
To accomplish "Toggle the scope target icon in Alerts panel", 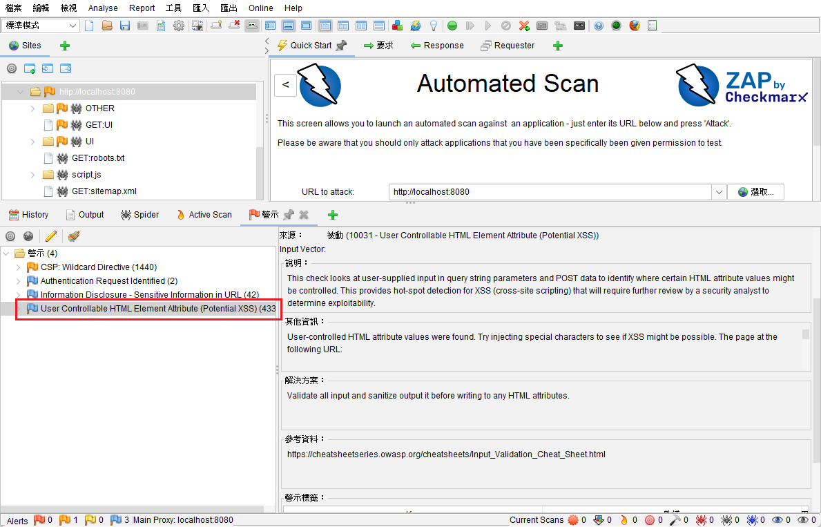I will [x=10, y=236].
